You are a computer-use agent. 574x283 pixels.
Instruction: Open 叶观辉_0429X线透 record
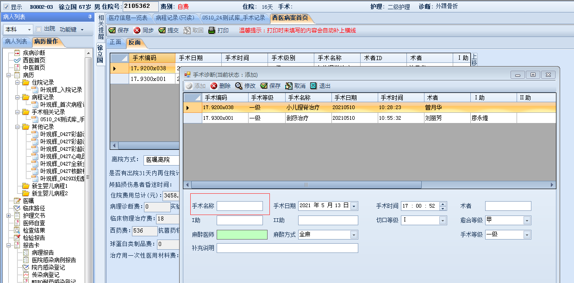(62, 178)
